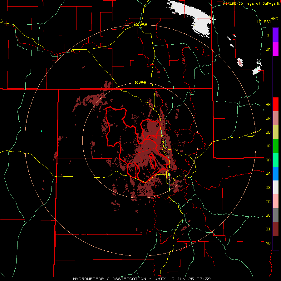Click the GC gray legend swatch

[x=276, y=215]
